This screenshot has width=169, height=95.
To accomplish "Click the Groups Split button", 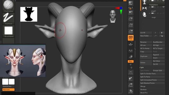I will [x=158, y=70].
